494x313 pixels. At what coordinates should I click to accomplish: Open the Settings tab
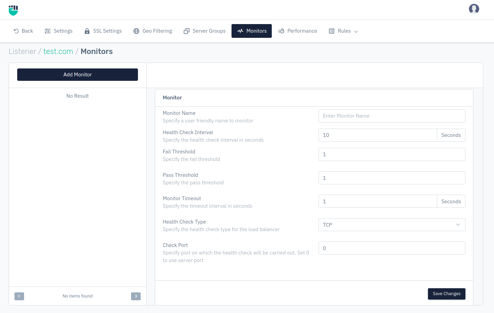58,31
